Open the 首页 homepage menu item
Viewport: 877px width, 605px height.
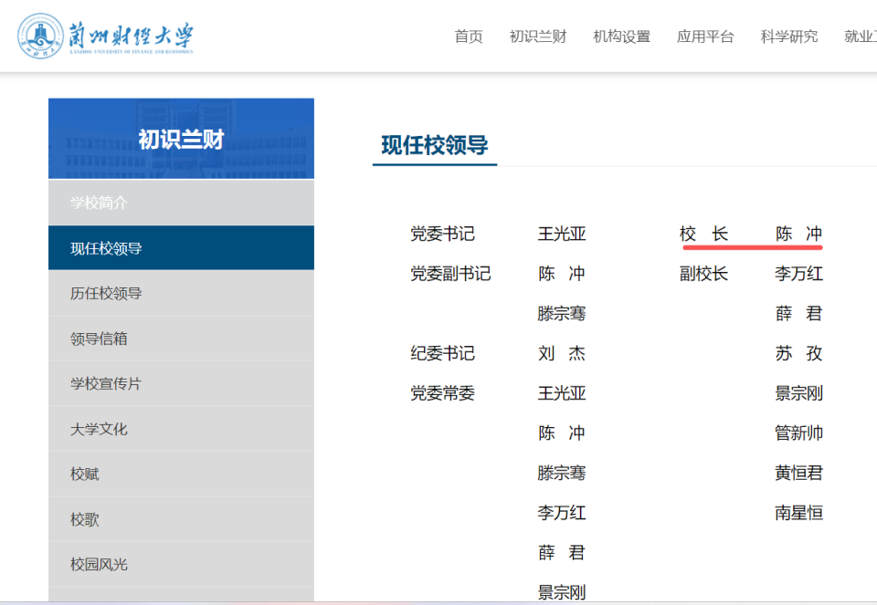coord(468,37)
